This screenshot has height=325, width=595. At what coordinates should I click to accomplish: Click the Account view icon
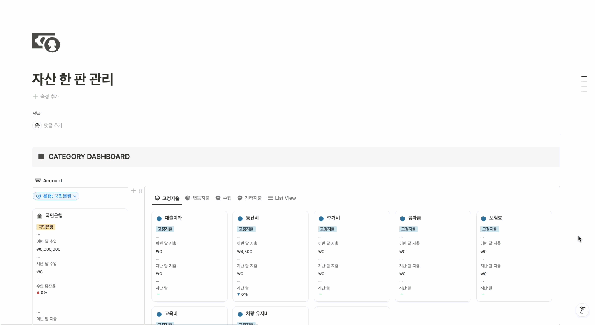point(38,180)
